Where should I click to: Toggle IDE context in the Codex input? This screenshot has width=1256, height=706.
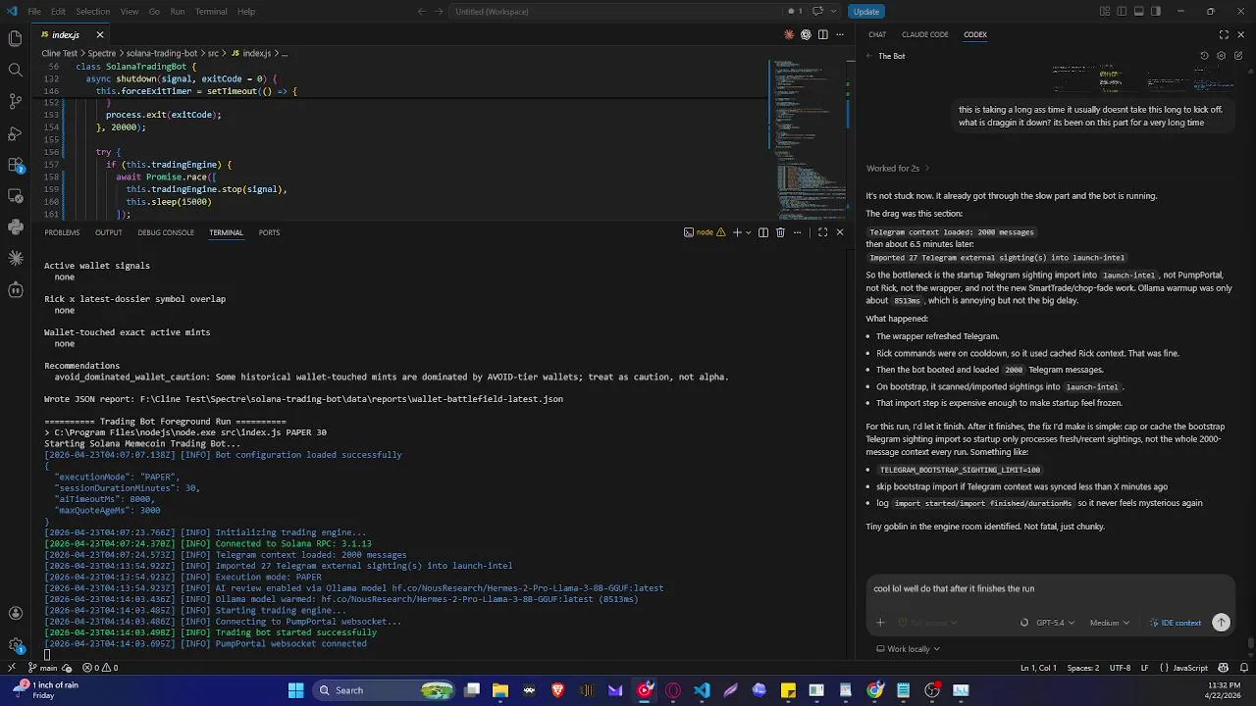tap(1176, 623)
